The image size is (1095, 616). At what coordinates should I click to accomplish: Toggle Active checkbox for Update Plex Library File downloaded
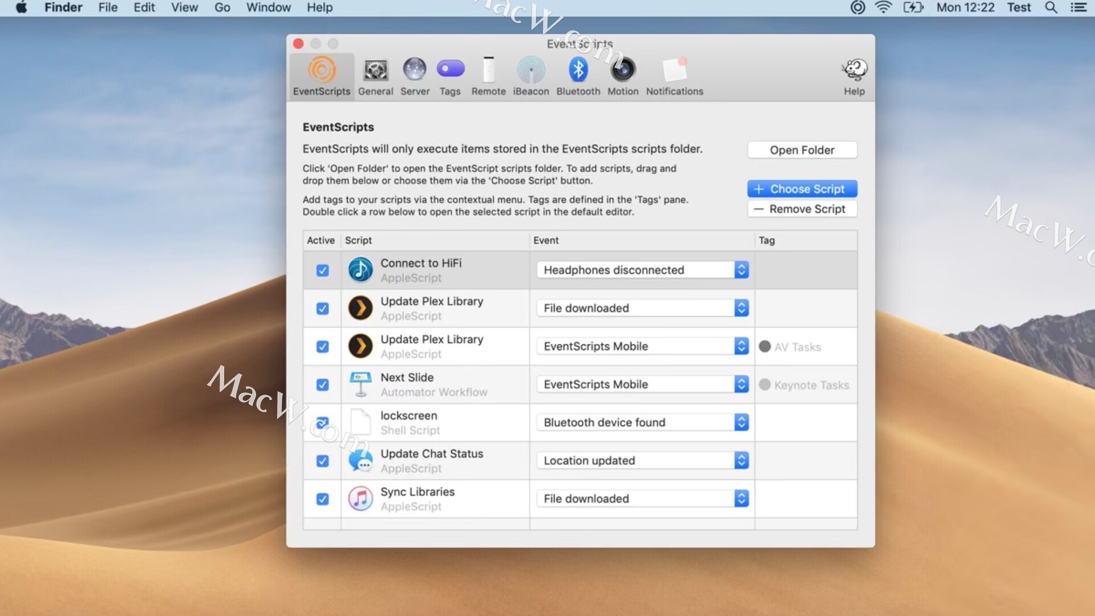point(322,309)
